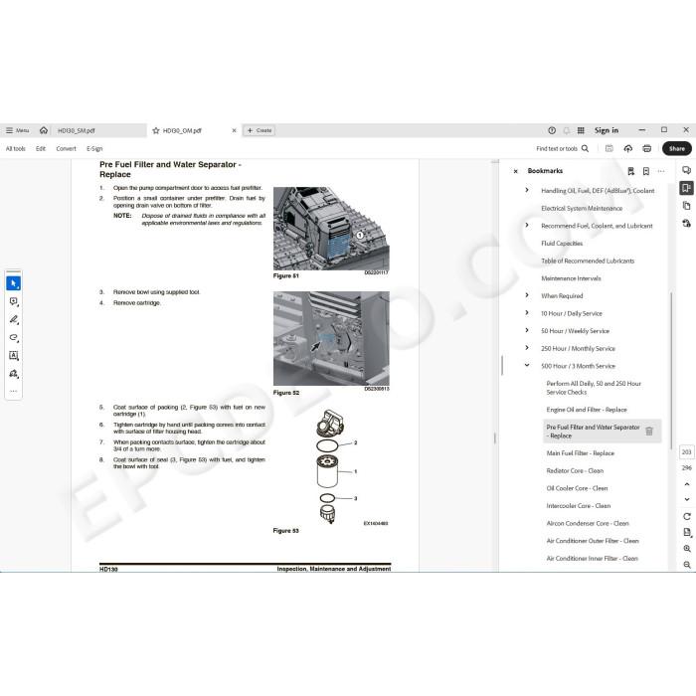
Task: Open Radiator Core - Clean bookmark
Action: pyautogui.click(x=575, y=470)
